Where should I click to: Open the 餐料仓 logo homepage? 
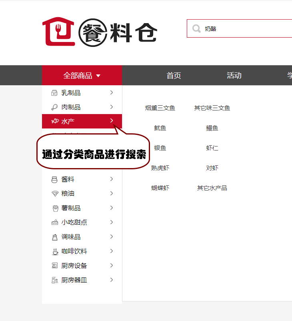(x=100, y=32)
